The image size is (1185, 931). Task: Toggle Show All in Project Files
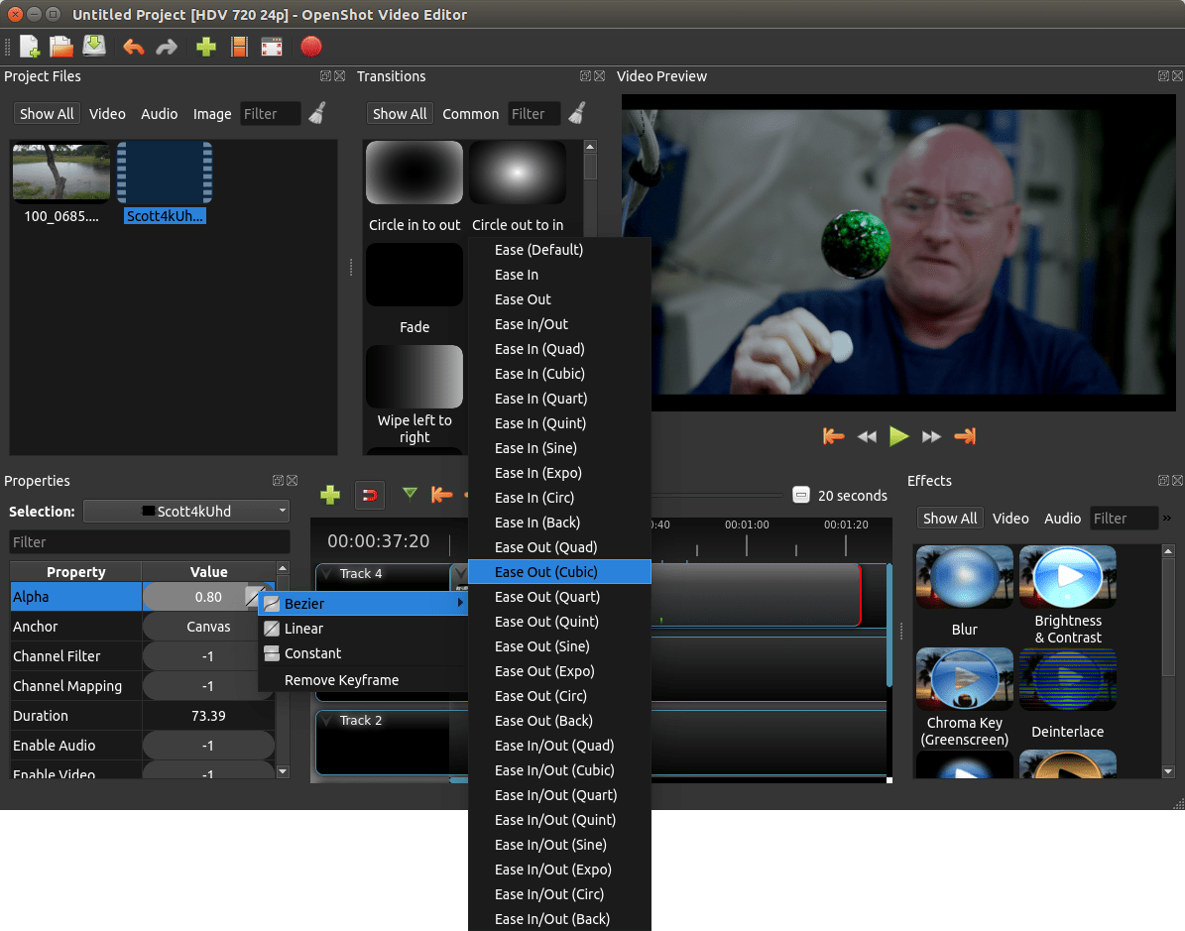(46, 114)
